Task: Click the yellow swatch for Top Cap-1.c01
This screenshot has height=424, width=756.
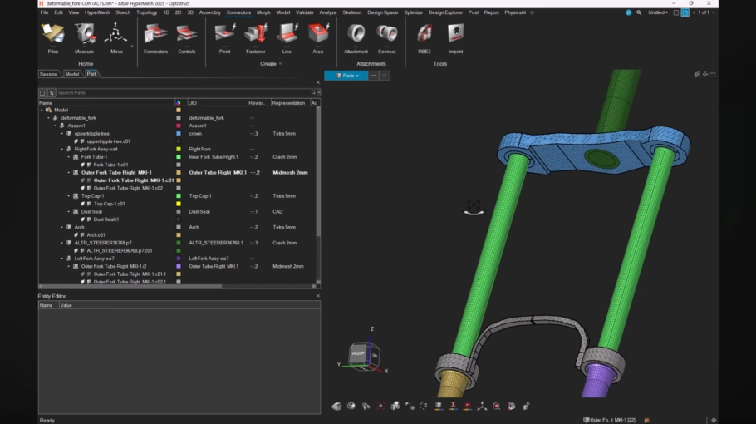Action: tap(179, 204)
